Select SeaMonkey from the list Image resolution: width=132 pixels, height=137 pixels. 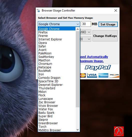[x=57, y=57]
